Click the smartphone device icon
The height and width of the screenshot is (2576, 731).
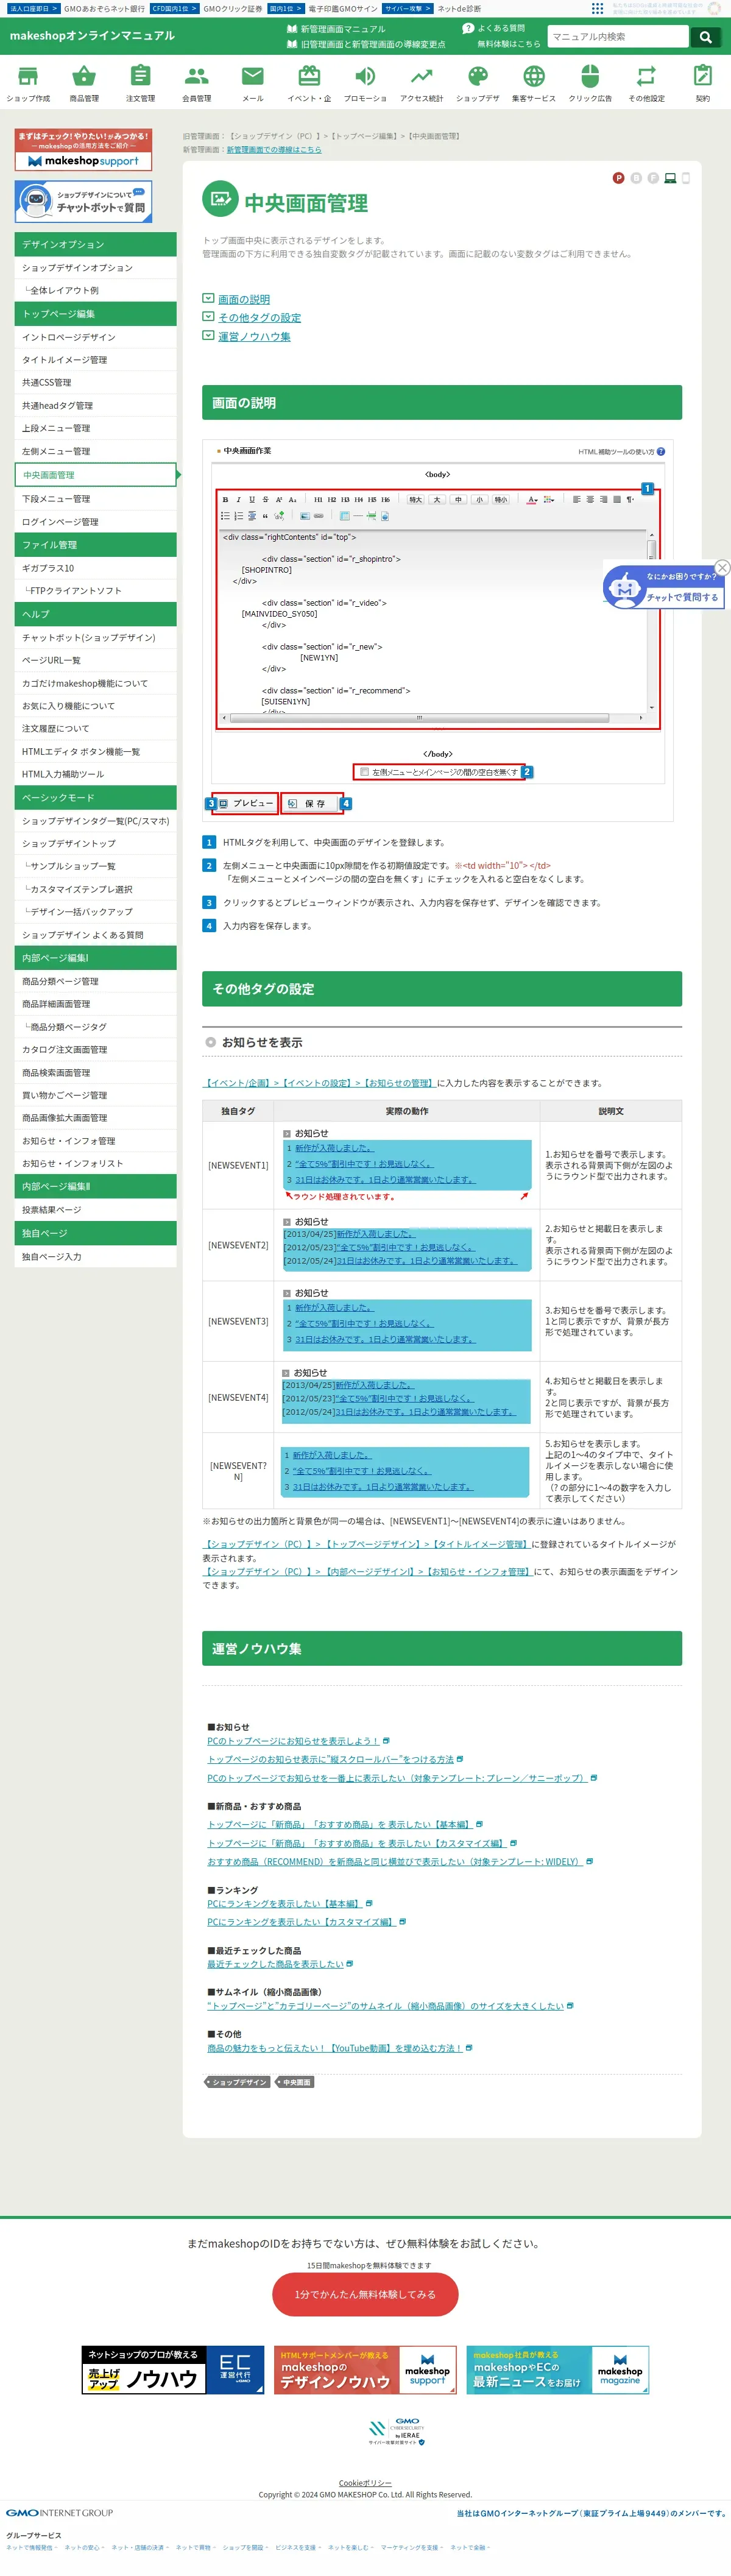pyautogui.click(x=686, y=178)
